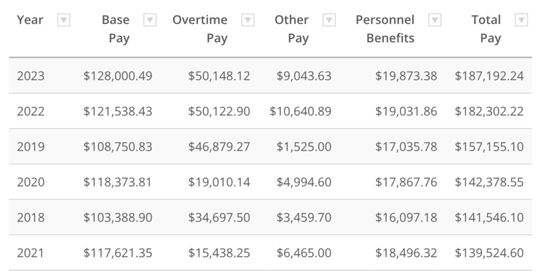Click the Other Pay header label
The height and width of the screenshot is (271, 543).
[x=291, y=29]
